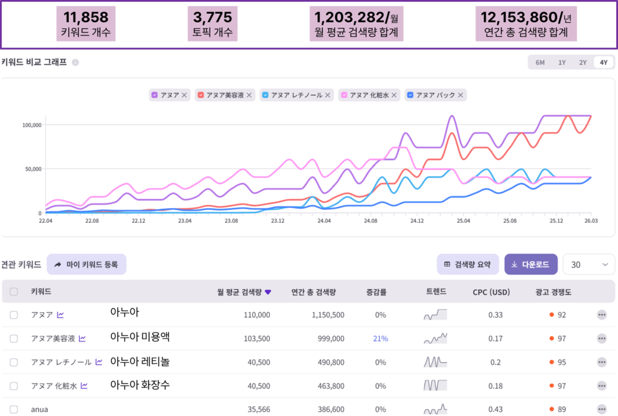618x416 pixels.
Task: Click the graph icon beside アヌア美容液
Action: coord(82,338)
